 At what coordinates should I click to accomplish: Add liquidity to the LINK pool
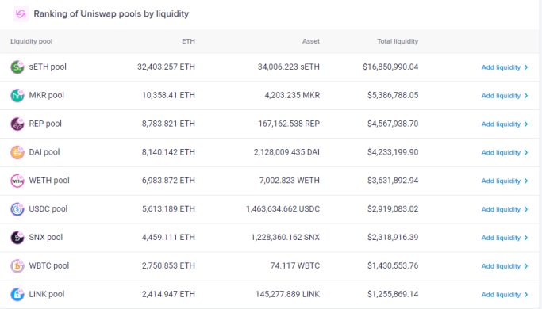(x=505, y=295)
